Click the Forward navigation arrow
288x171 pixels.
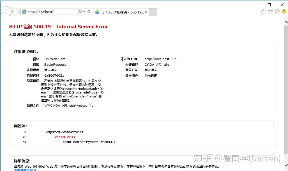[16, 12]
